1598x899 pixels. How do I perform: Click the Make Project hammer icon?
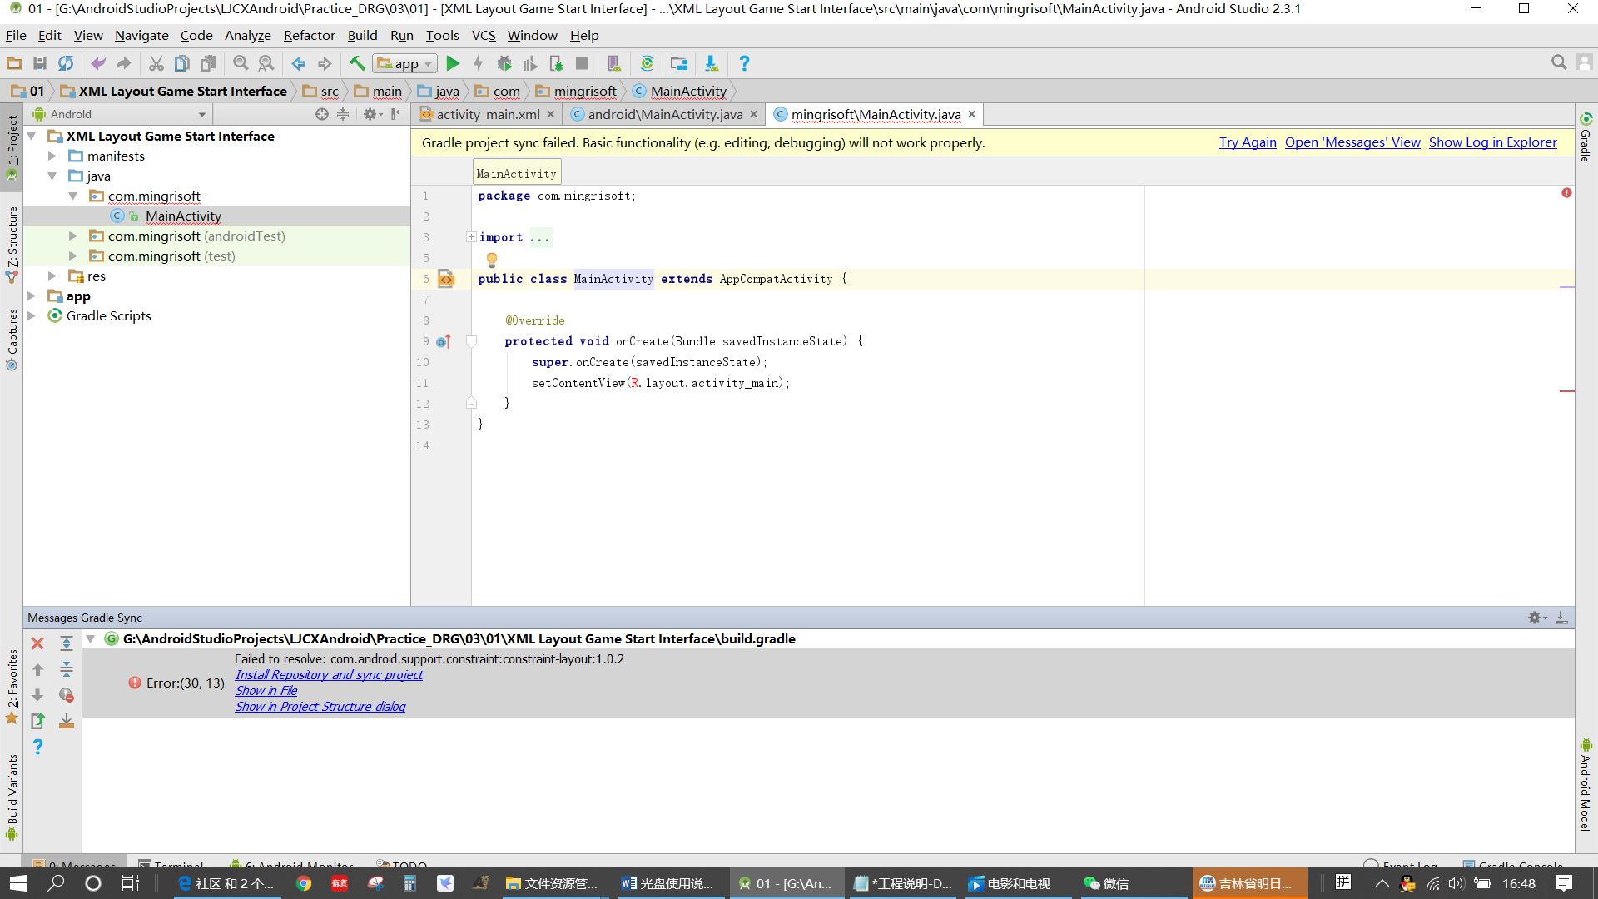click(x=357, y=63)
